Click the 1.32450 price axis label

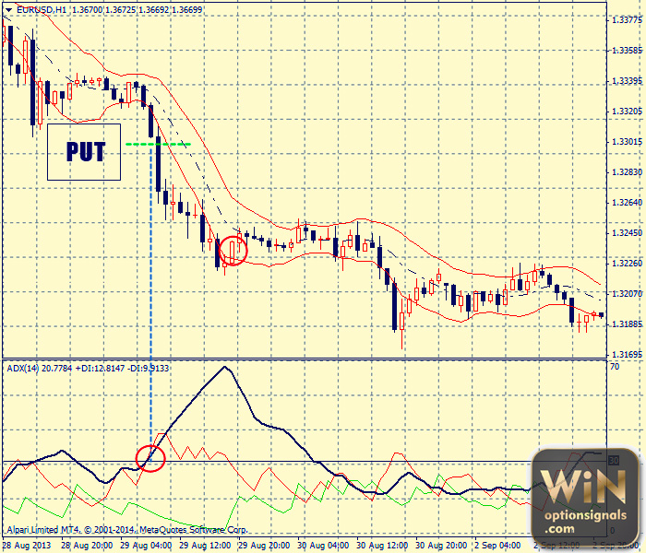(627, 232)
